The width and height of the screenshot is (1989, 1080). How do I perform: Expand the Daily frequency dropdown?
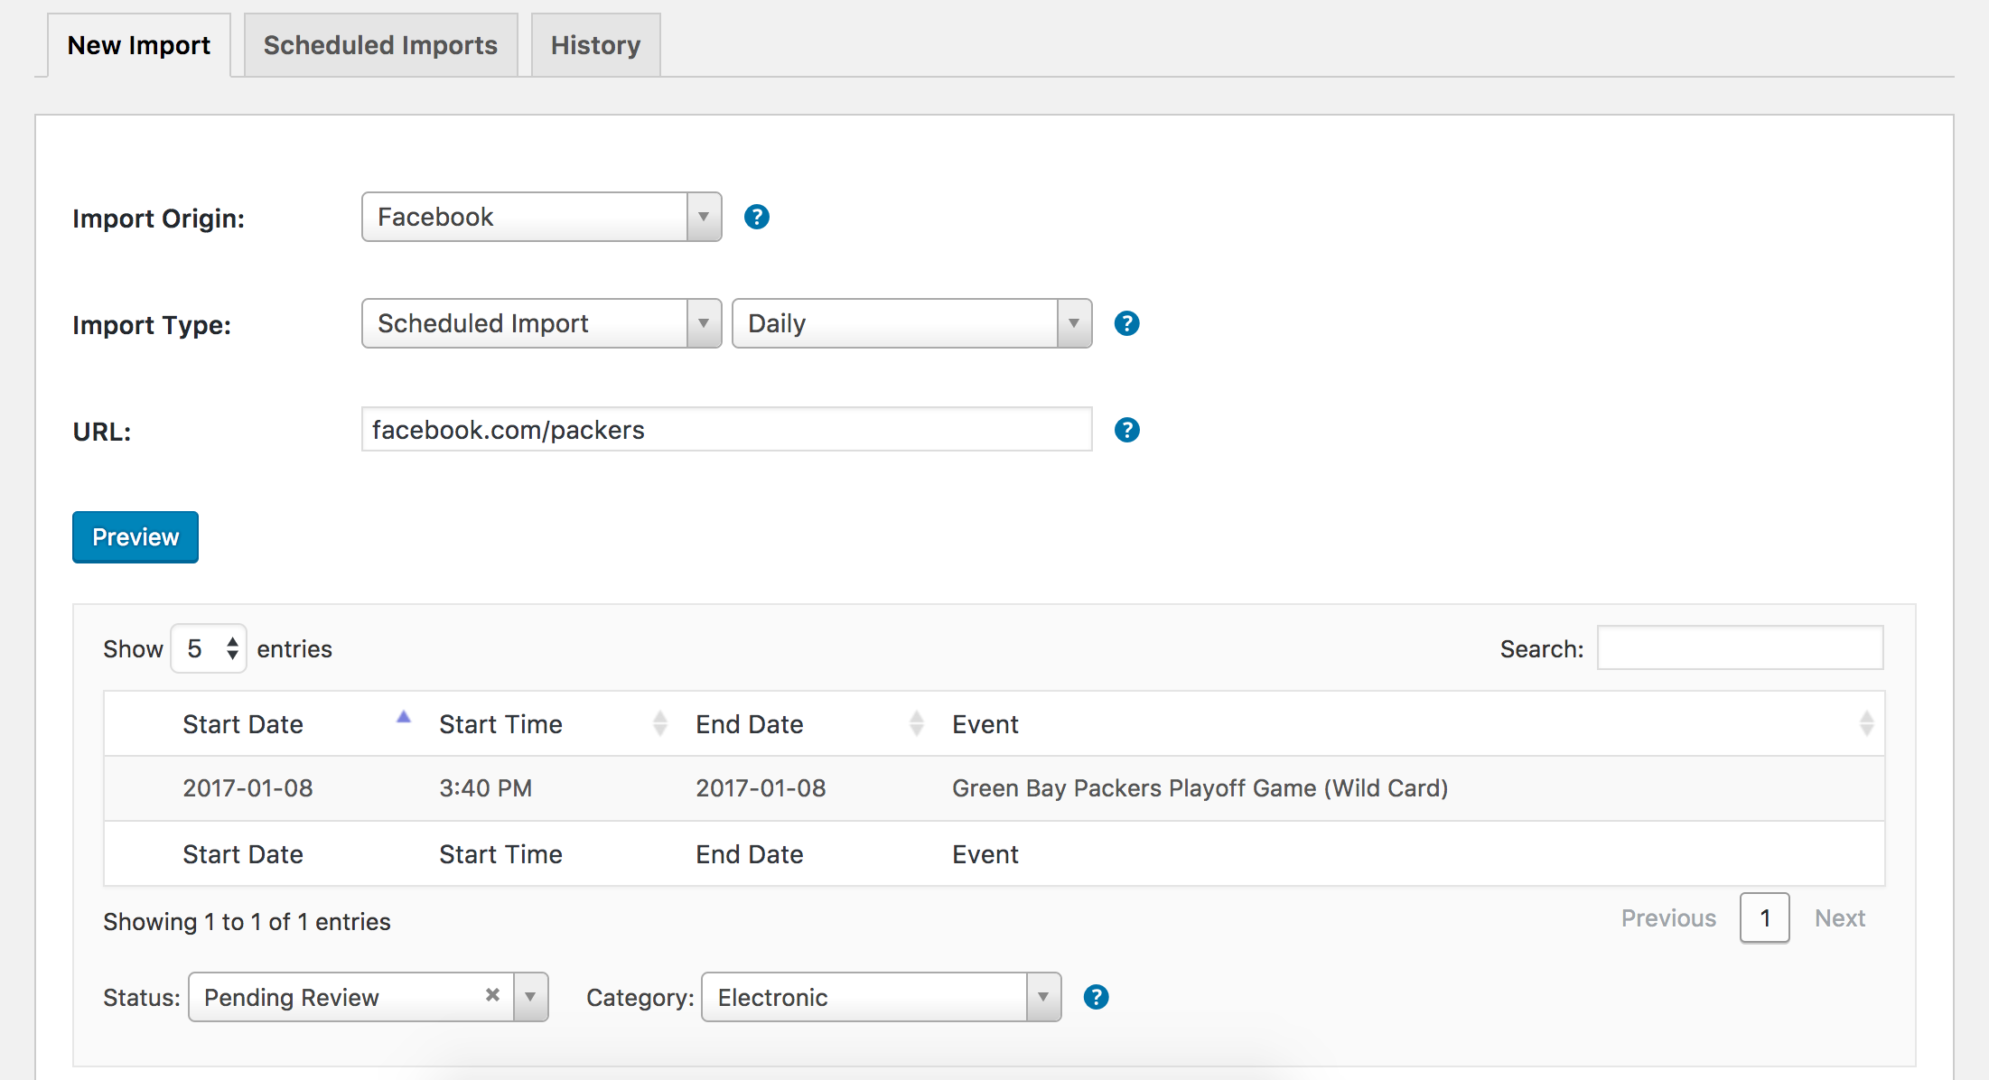click(x=911, y=323)
